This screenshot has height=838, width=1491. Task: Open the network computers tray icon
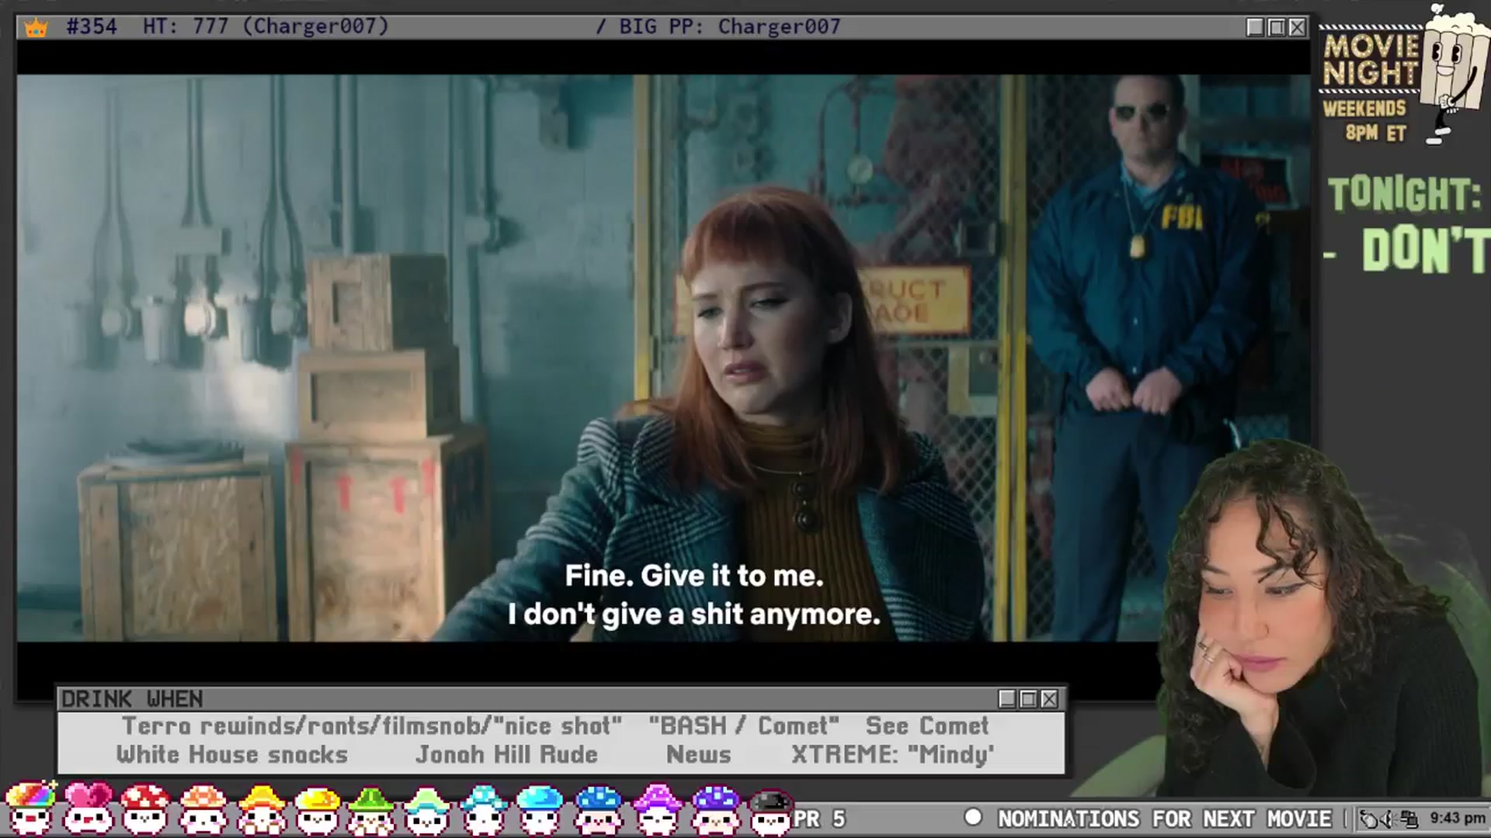(x=1409, y=819)
